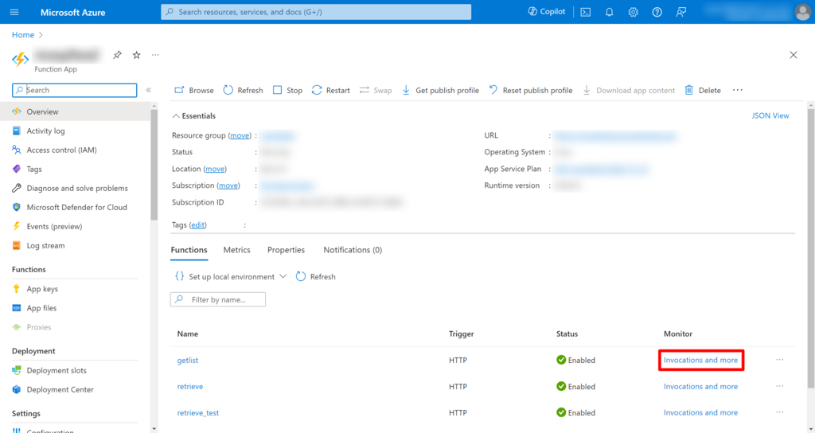Open row options for retrieve_test

780,412
